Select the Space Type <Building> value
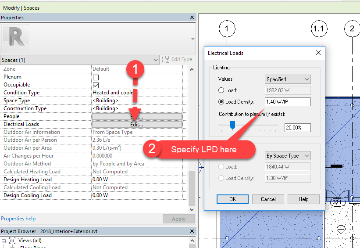Viewport: 360px width, 248px height. [x=137, y=101]
